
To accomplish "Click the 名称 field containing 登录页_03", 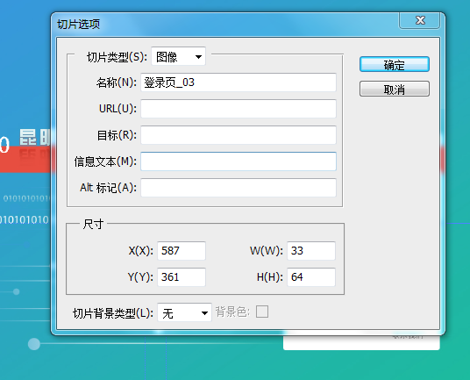I will 239,82.
